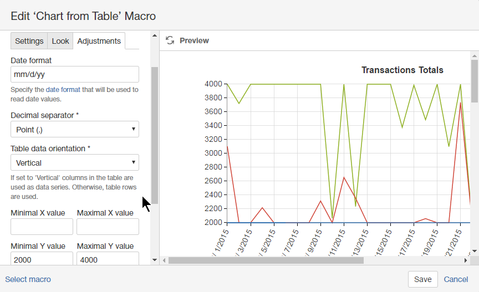This screenshot has height=292, width=479.
Task: Switch to the Look tab
Action: (x=60, y=41)
